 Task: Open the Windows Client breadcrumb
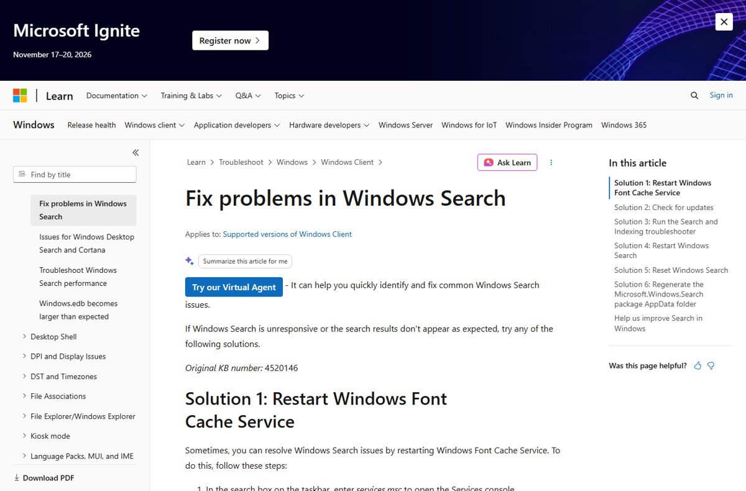coord(347,162)
